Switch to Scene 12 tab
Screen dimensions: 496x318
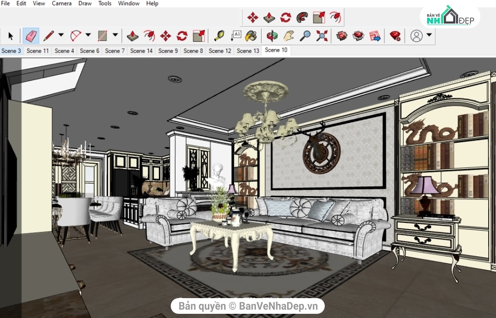point(220,51)
